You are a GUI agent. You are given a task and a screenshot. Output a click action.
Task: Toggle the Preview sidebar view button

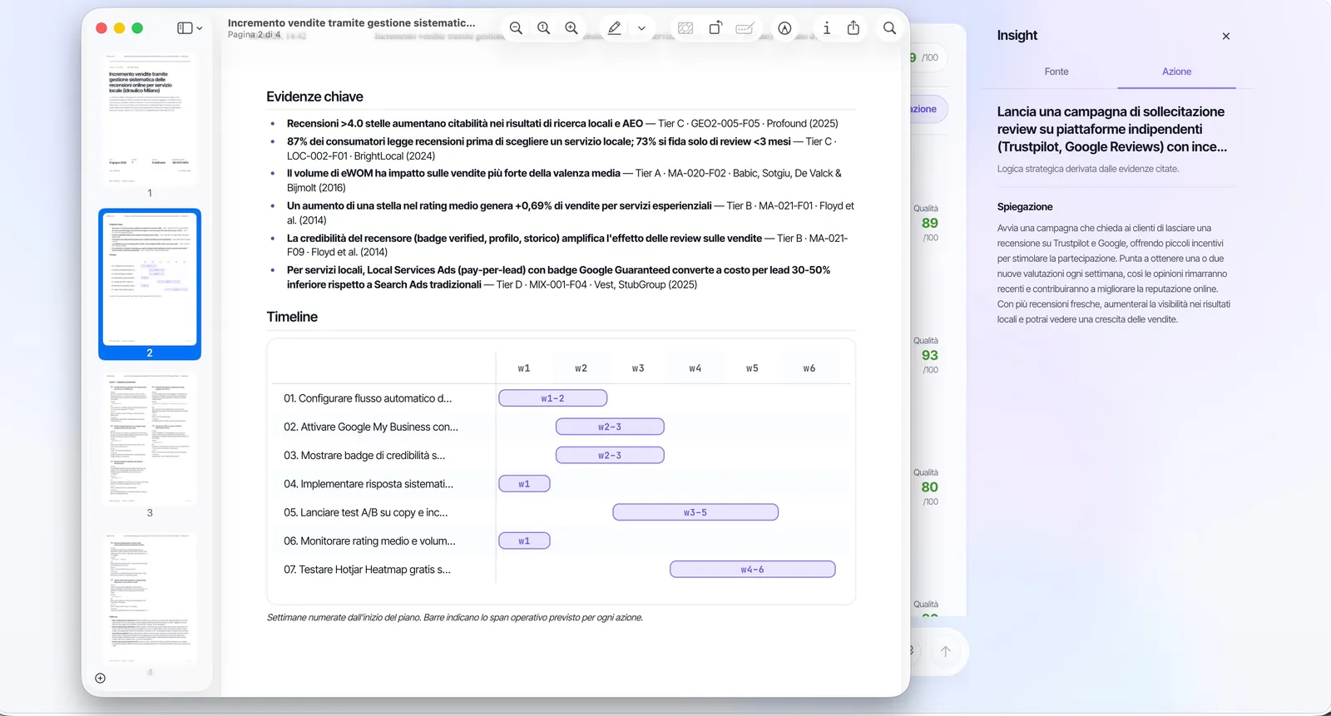pos(185,28)
